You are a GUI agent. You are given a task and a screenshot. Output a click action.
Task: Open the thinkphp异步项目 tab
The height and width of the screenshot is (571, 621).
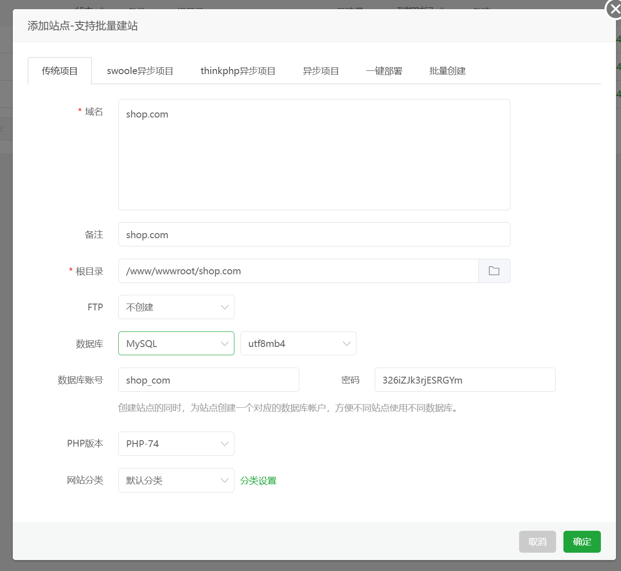point(238,71)
